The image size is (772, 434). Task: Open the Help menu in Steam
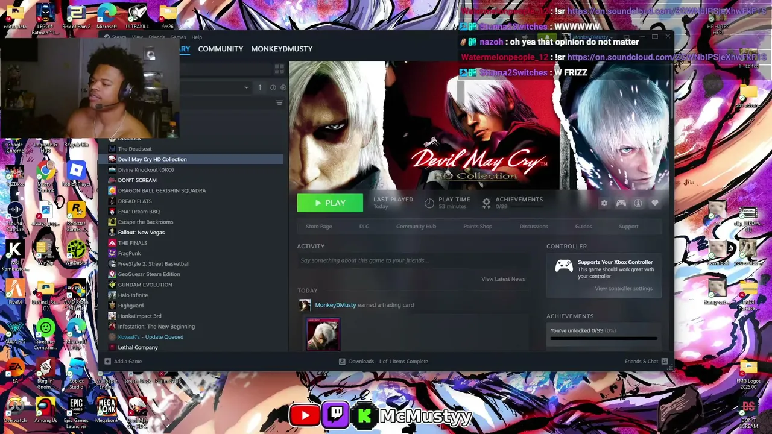(x=197, y=37)
